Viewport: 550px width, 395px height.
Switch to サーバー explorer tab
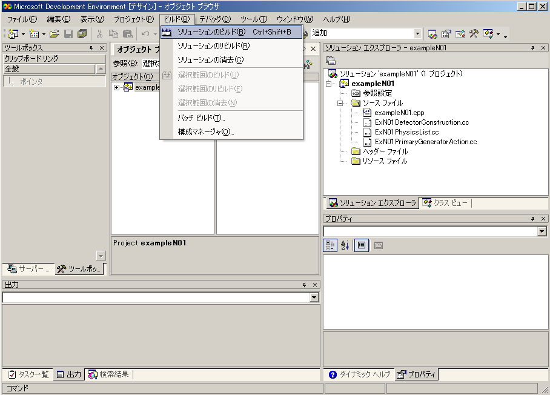[28, 269]
